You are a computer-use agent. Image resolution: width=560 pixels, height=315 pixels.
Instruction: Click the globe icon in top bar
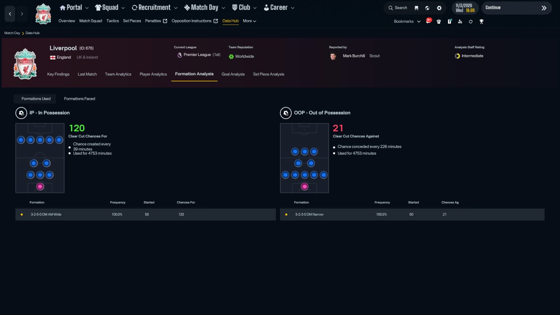(x=427, y=8)
